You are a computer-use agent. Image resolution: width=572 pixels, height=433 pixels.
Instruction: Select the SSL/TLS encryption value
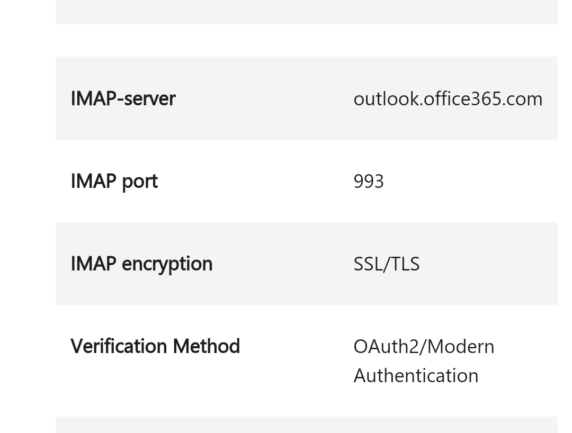point(386,264)
